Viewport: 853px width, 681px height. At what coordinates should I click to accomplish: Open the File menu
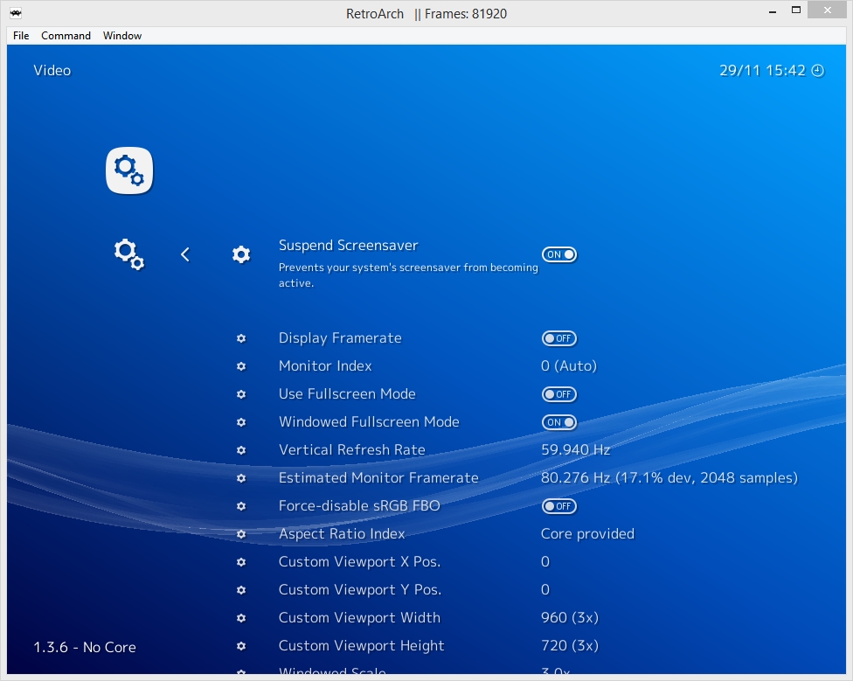click(21, 35)
